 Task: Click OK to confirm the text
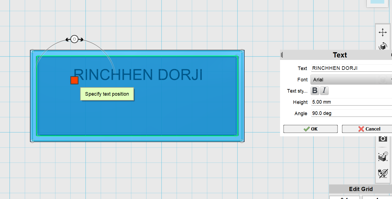(x=310, y=129)
